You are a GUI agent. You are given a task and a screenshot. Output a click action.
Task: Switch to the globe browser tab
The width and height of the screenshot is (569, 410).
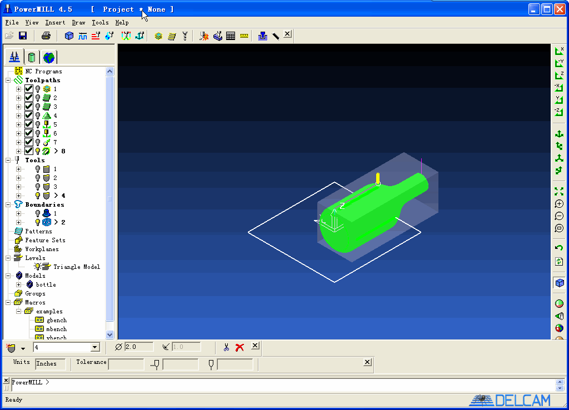click(49, 57)
